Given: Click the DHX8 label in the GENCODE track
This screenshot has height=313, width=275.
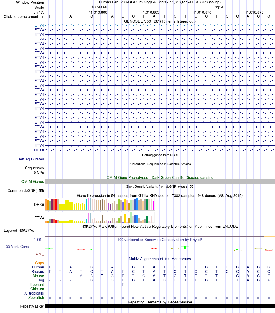Looking at the screenshot, I should coord(39,150).
